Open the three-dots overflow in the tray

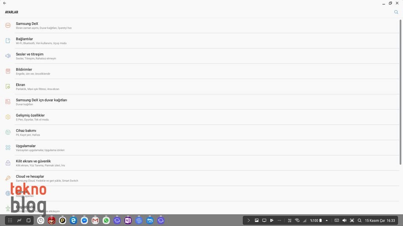click(279, 221)
